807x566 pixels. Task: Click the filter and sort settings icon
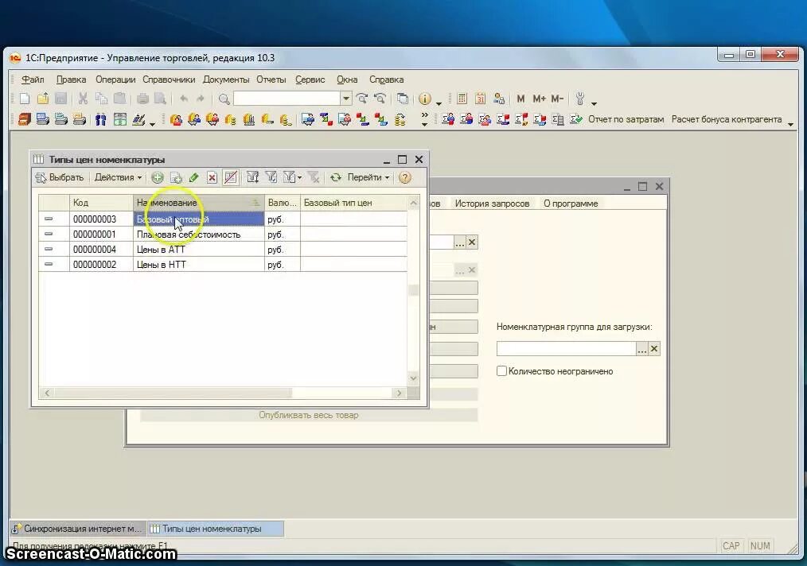tap(252, 177)
